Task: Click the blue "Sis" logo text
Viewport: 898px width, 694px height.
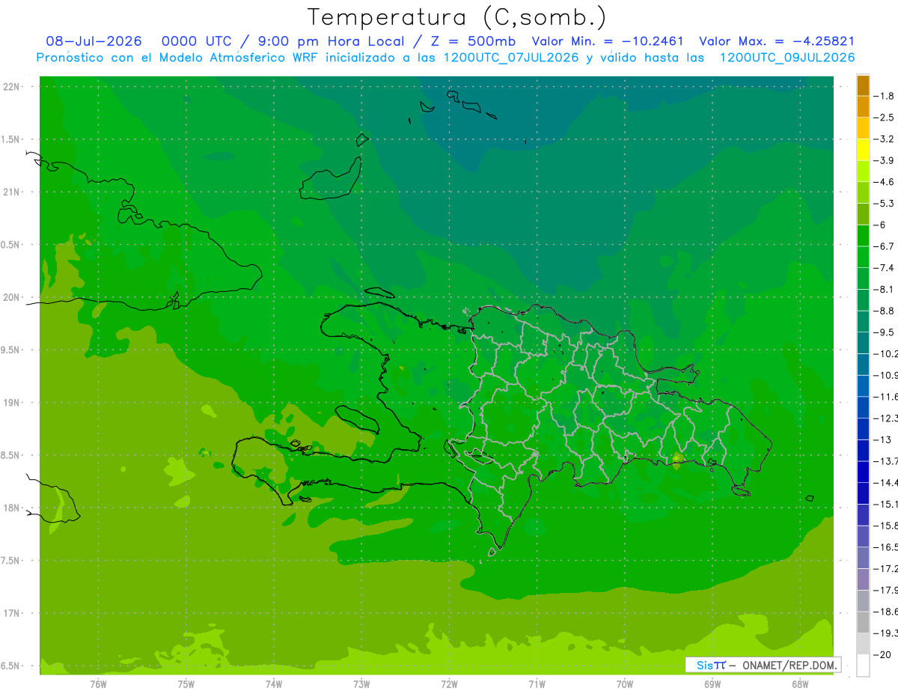Action: [x=705, y=665]
